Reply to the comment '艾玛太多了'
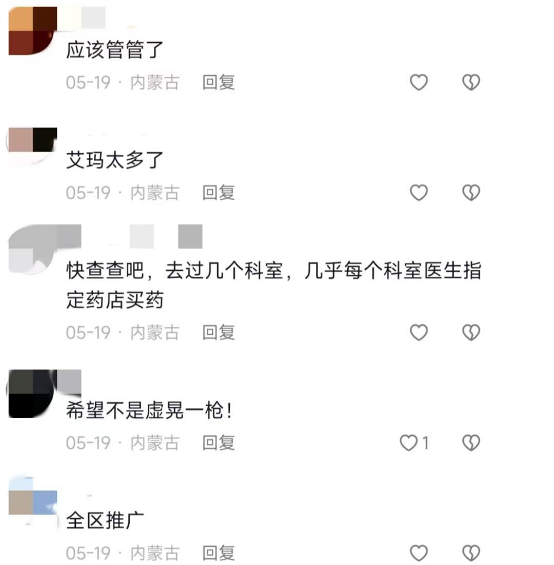This screenshot has width=554, height=565. (x=219, y=192)
